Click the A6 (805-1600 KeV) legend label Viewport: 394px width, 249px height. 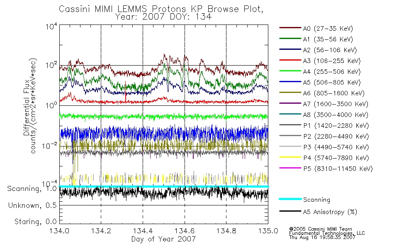point(334,93)
